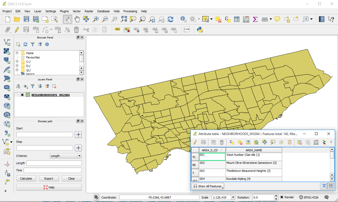Click the Show Statistical Summary sigma icon
Viewport: 338px width, 202px height.
pos(255,19)
